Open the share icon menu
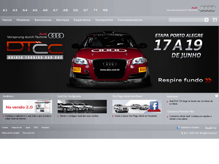The height and width of the screenshot is (164, 219). click(x=215, y=20)
